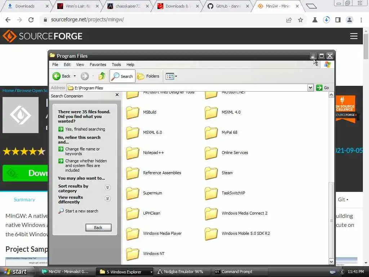The width and height of the screenshot is (369, 277).
Task: Select the Steam folder
Action: tap(219, 173)
